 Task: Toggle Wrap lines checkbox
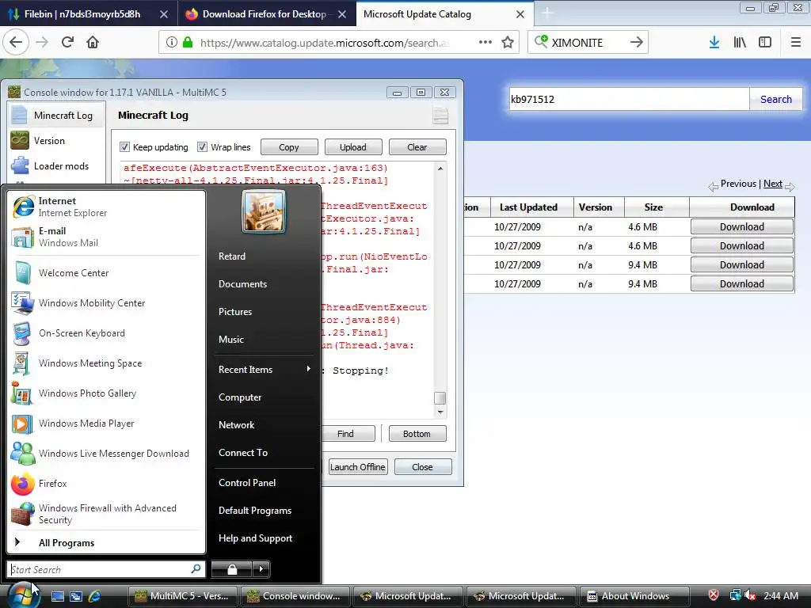click(202, 147)
